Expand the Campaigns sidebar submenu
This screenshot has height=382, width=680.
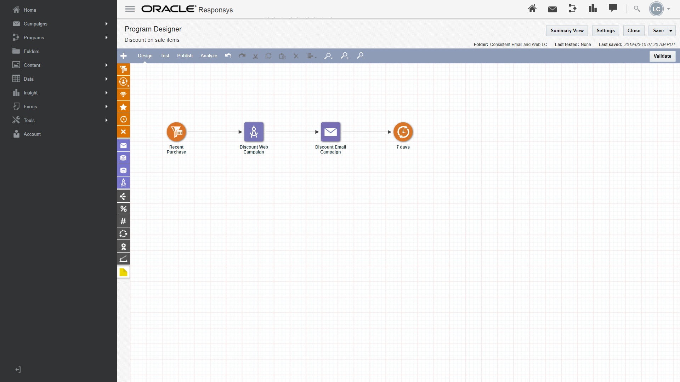click(x=106, y=24)
